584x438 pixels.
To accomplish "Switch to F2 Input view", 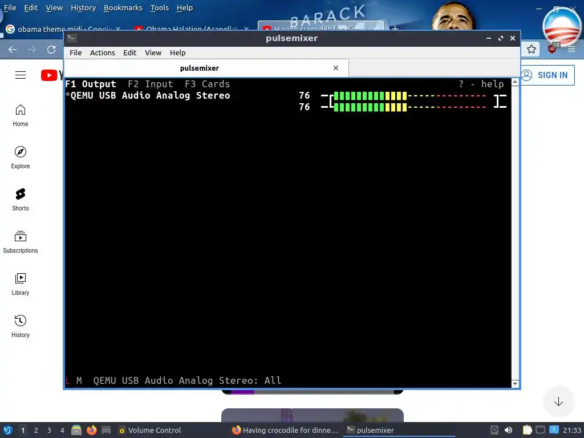I will pos(151,84).
